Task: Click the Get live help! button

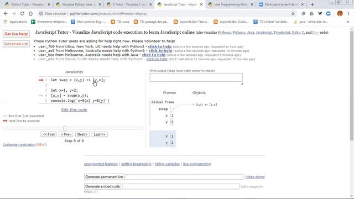Action: [x=16, y=34]
